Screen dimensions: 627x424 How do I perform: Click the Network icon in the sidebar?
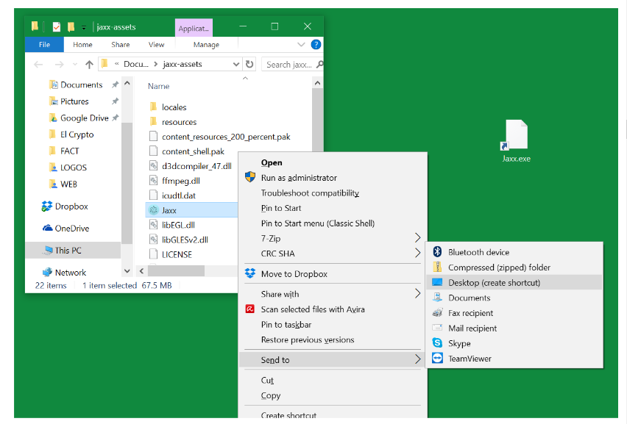point(47,273)
